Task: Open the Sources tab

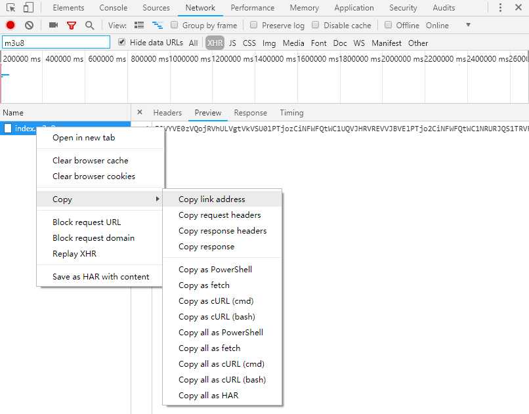Action: [156, 8]
